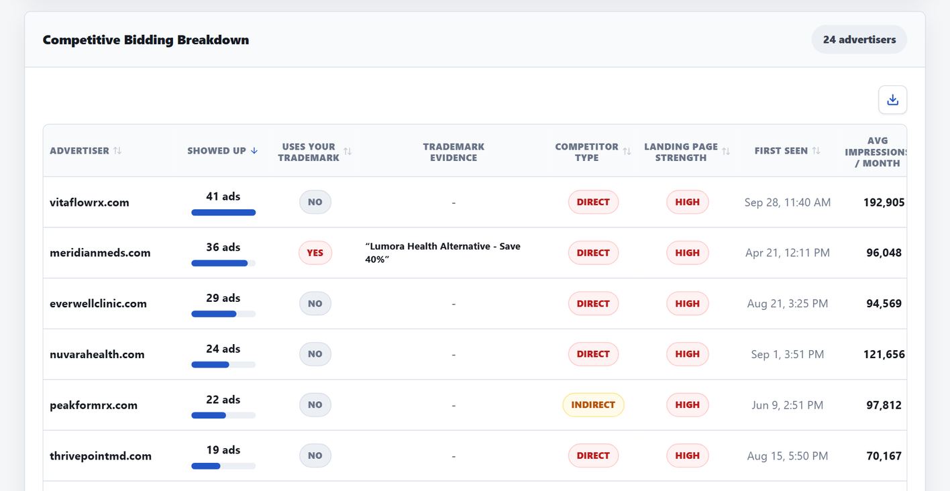The width and height of the screenshot is (950, 491).
Task: Click the 24 advertisers badge
Action: [x=859, y=40]
